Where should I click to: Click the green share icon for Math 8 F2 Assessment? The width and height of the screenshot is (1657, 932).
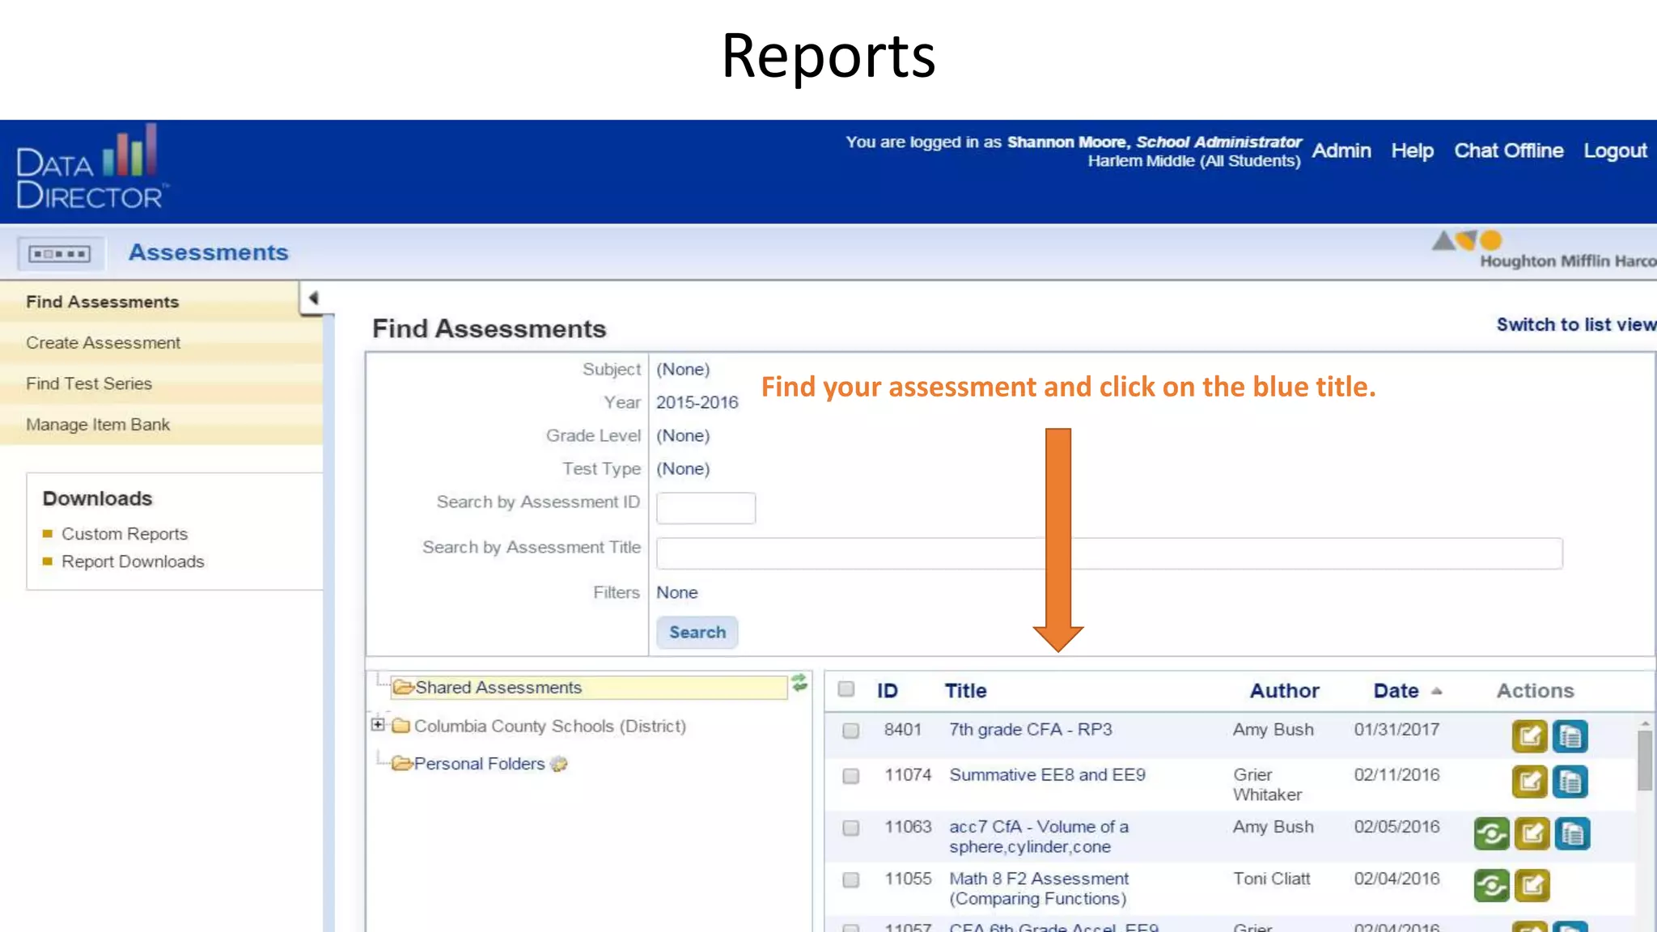pos(1491,886)
